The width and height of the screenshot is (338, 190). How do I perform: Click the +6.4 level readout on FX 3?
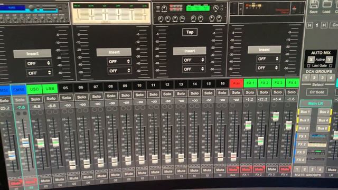[277, 99]
